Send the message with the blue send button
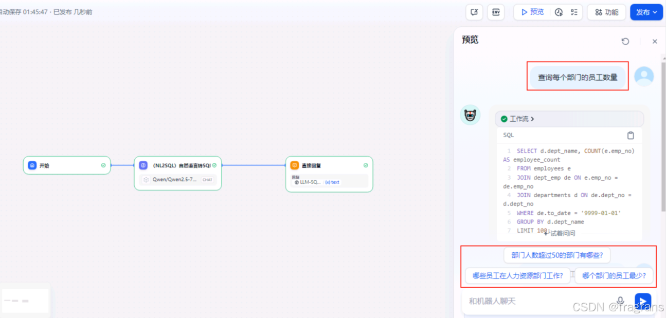 (x=643, y=301)
